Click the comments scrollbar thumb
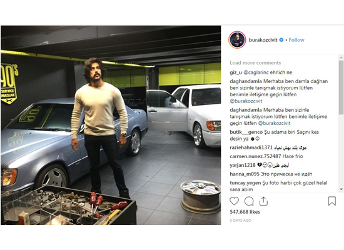344x250 pixels. pyautogui.click(x=341, y=87)
